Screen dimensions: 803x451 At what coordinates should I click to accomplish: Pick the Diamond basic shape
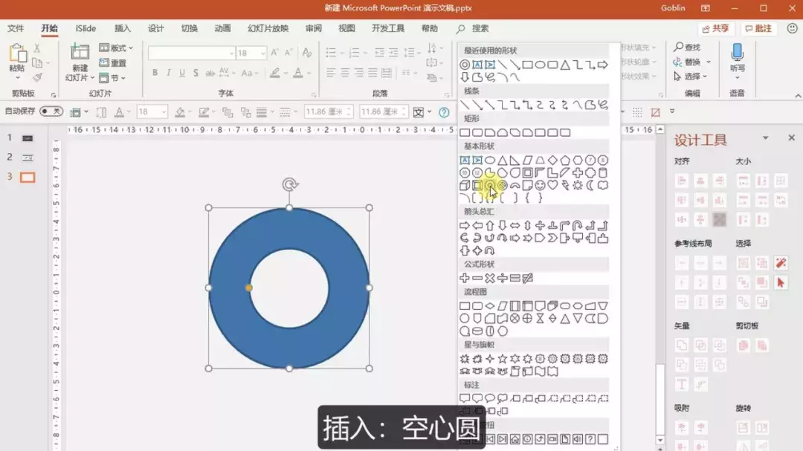(x=552, y=160)
